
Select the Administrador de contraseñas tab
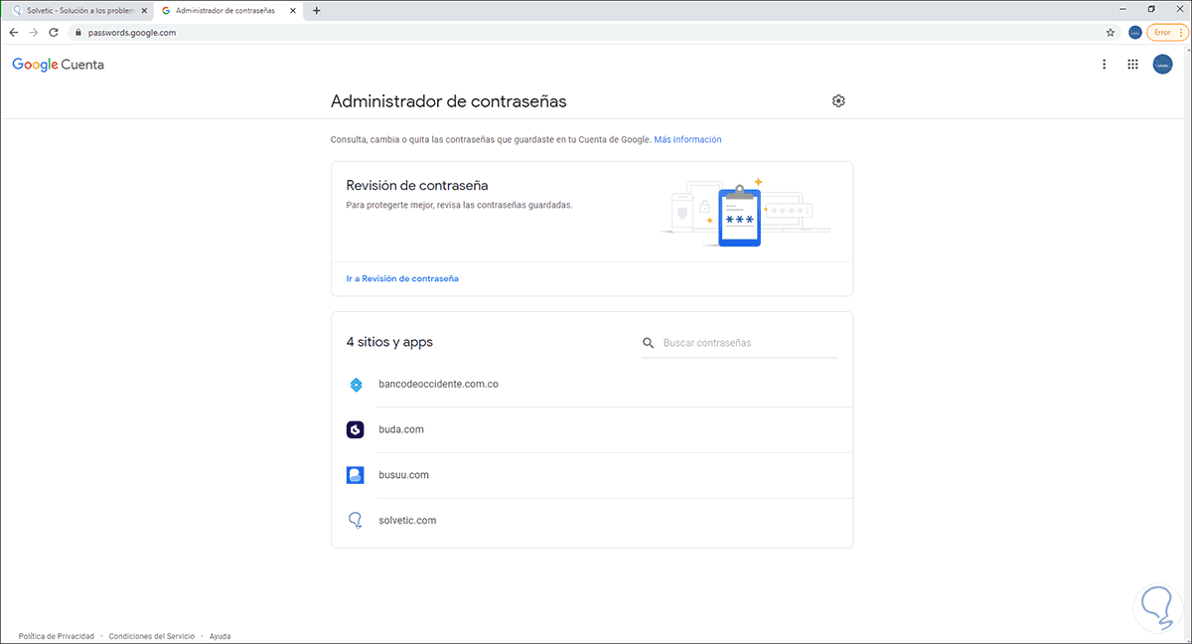pyautogui.click(x=223, y=11)
